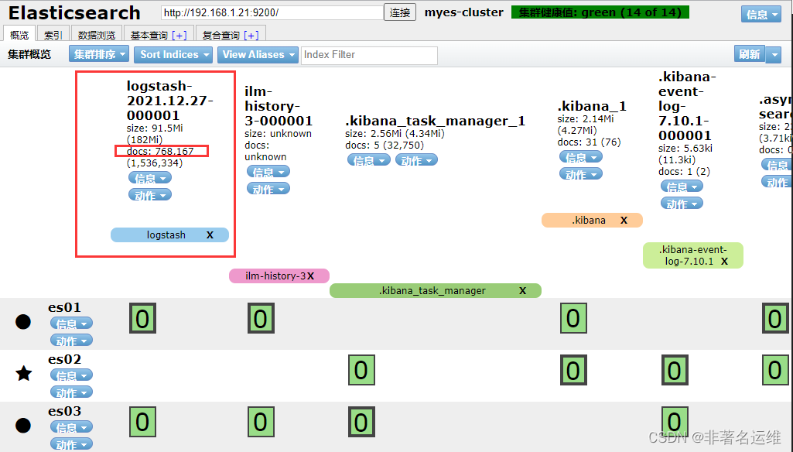Select .kibana_1 shard 0 on es01

click(573, 318)
